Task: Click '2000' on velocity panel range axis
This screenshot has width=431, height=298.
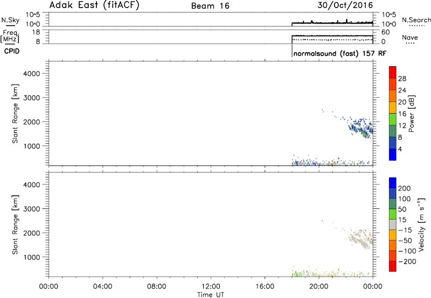Action: (31, 233)
